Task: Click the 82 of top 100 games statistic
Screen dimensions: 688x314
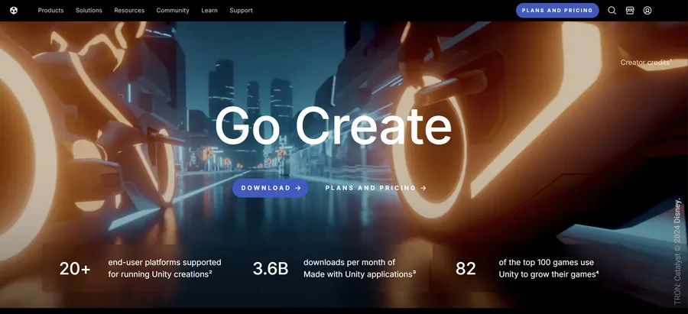Action: click(x=466, y=268)
